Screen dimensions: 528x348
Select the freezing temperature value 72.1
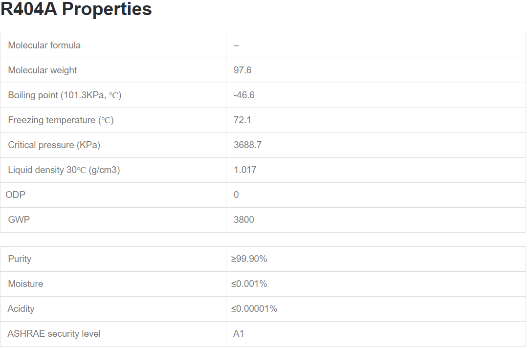tap(242, 120)
